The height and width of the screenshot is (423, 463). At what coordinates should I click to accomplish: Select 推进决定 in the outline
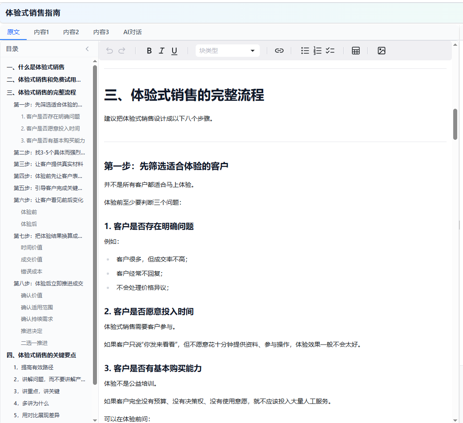click(x=32, y=331)
